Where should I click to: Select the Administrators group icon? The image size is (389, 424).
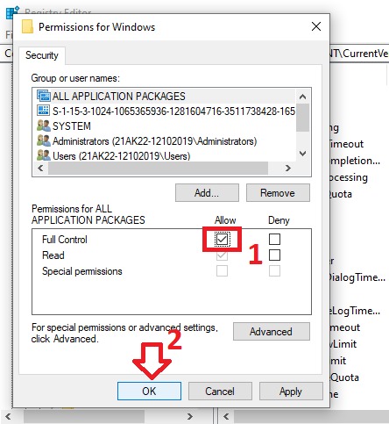click(44, 140)
